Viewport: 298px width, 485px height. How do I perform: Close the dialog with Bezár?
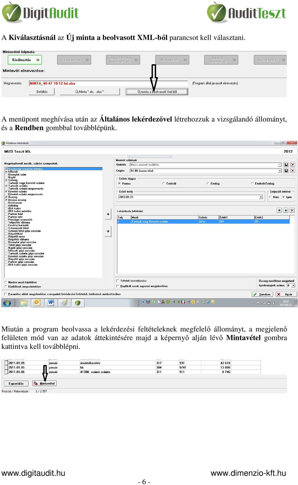(x=286, y=294)
